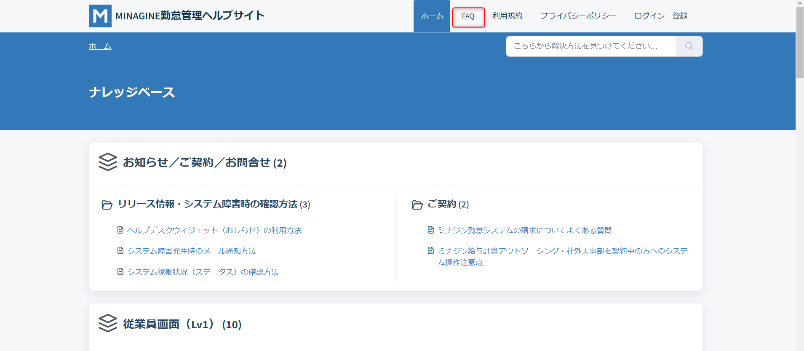The height and width of the screenshot is (351, 804).
Task: Open システム稼働状況（ステータス）の確認方法 article
Action: tap(203, 272)
